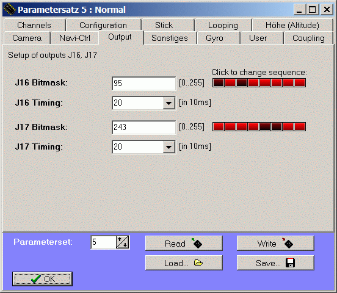Load settings from a file
Viewport: 337px width, 293px height.
[184, 262]
